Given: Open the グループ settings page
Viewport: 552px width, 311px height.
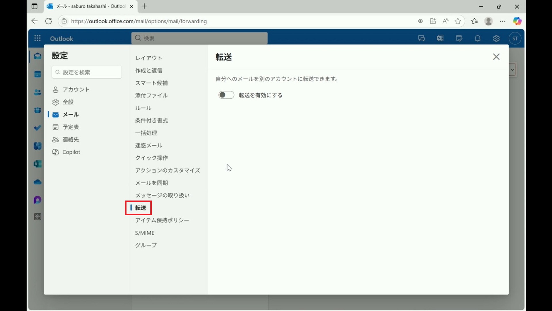Looking at the screenshot, I should (x=146, y=245).
